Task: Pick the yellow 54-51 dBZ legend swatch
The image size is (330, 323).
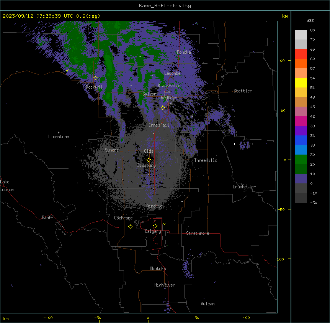Action: (301, 82)
